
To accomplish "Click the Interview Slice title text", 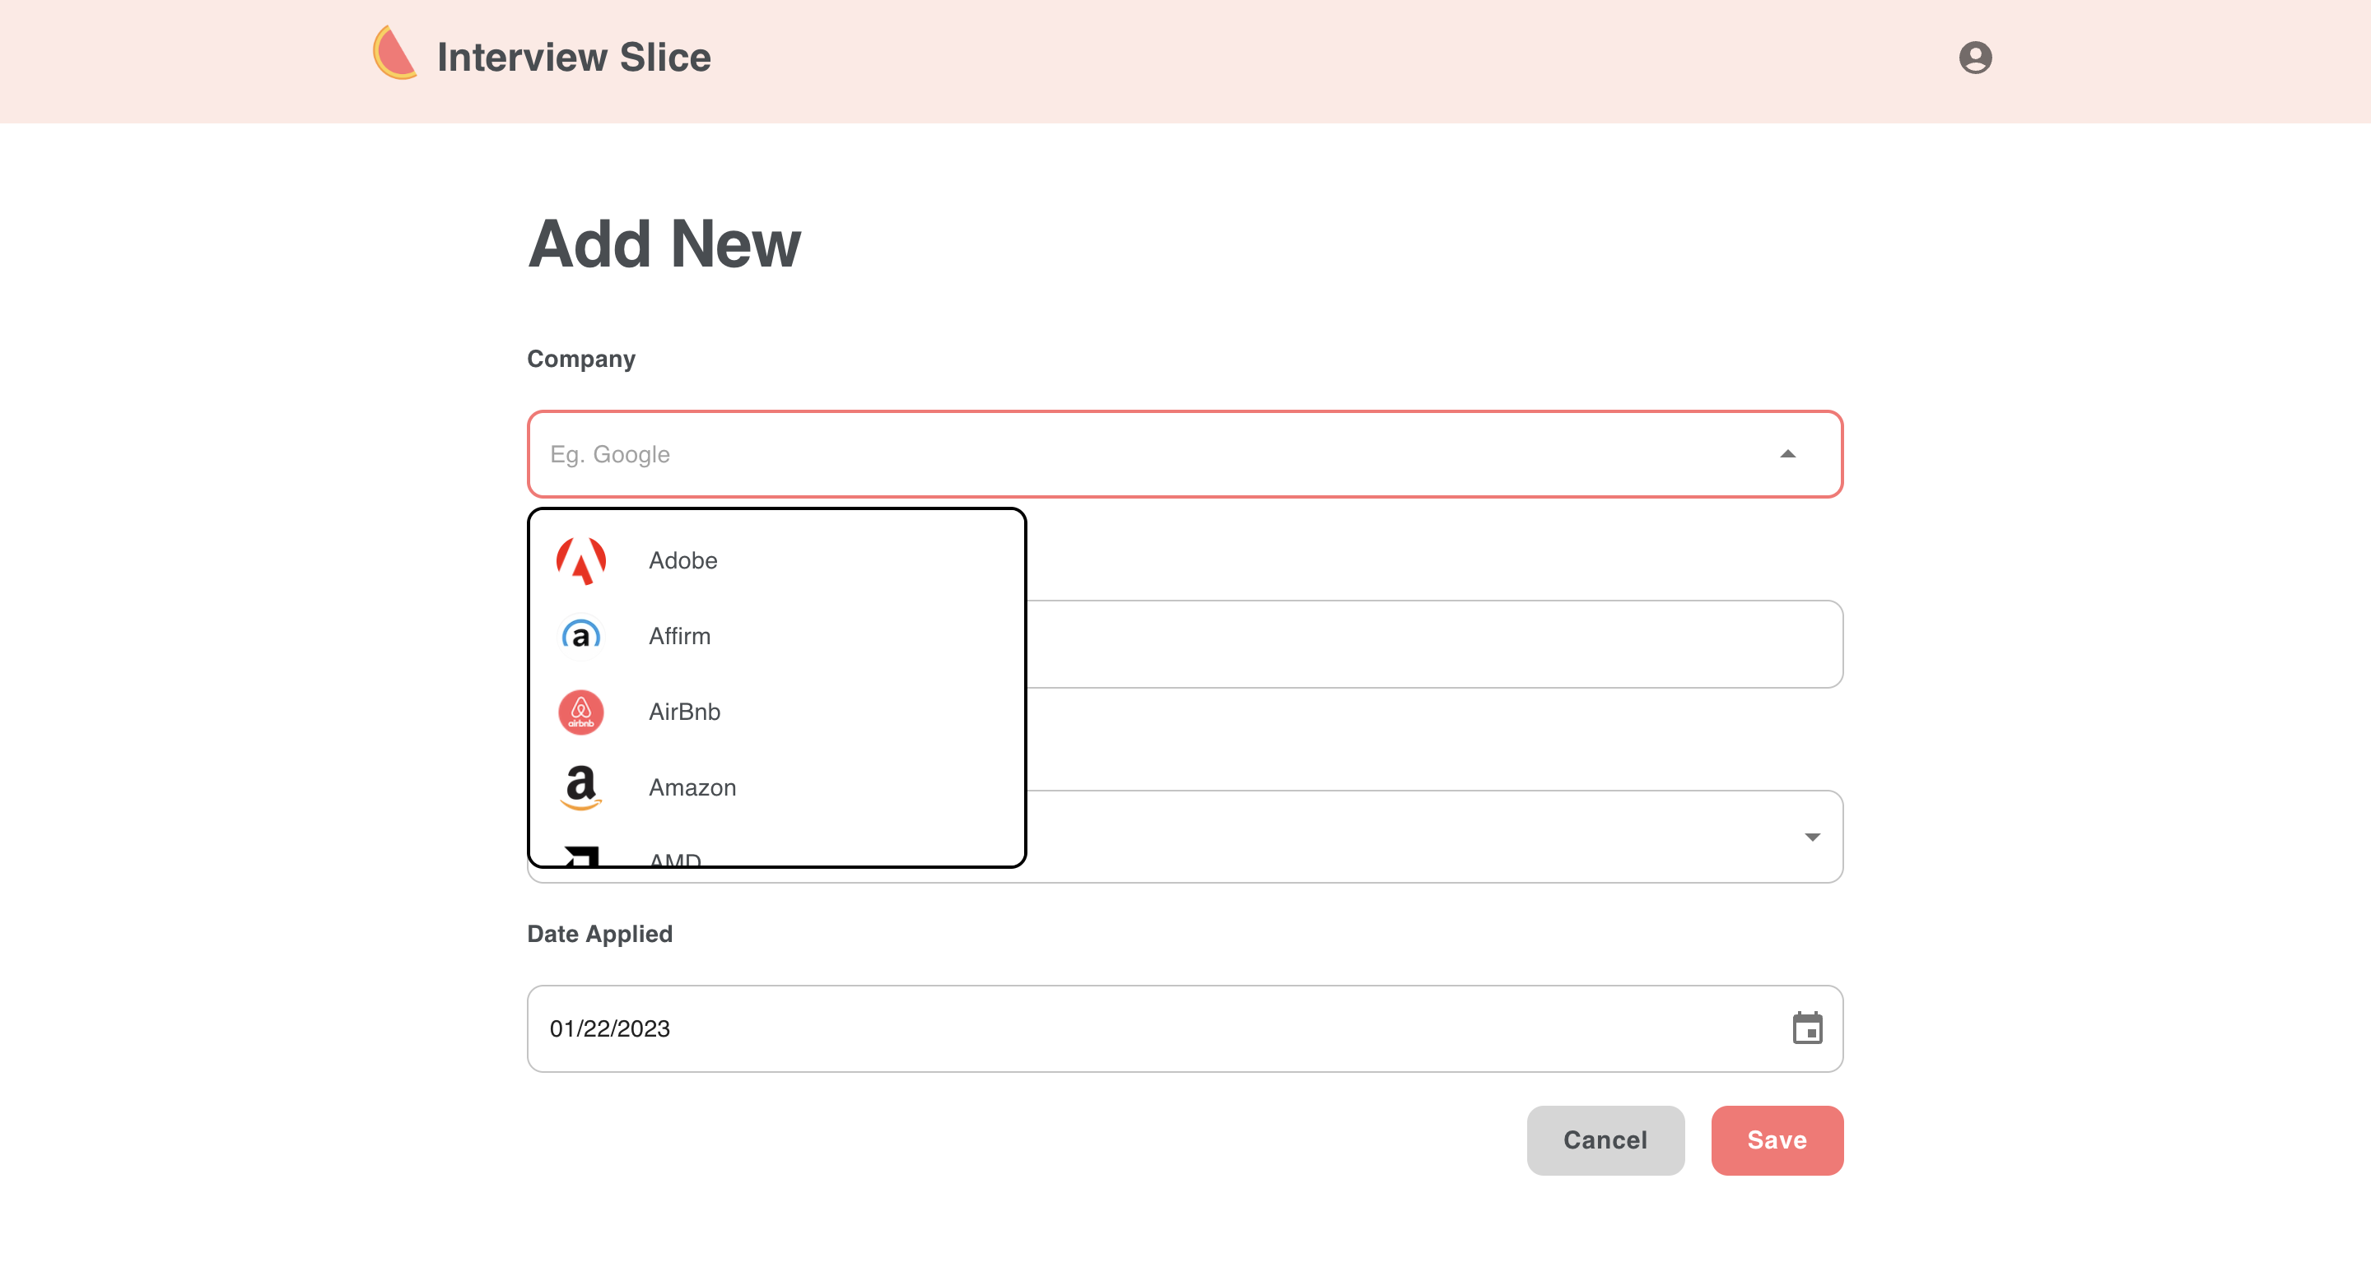I will [x=574, y=57].
